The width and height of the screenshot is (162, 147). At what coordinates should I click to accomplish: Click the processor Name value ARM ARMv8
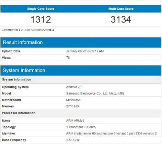coord(75,121)
